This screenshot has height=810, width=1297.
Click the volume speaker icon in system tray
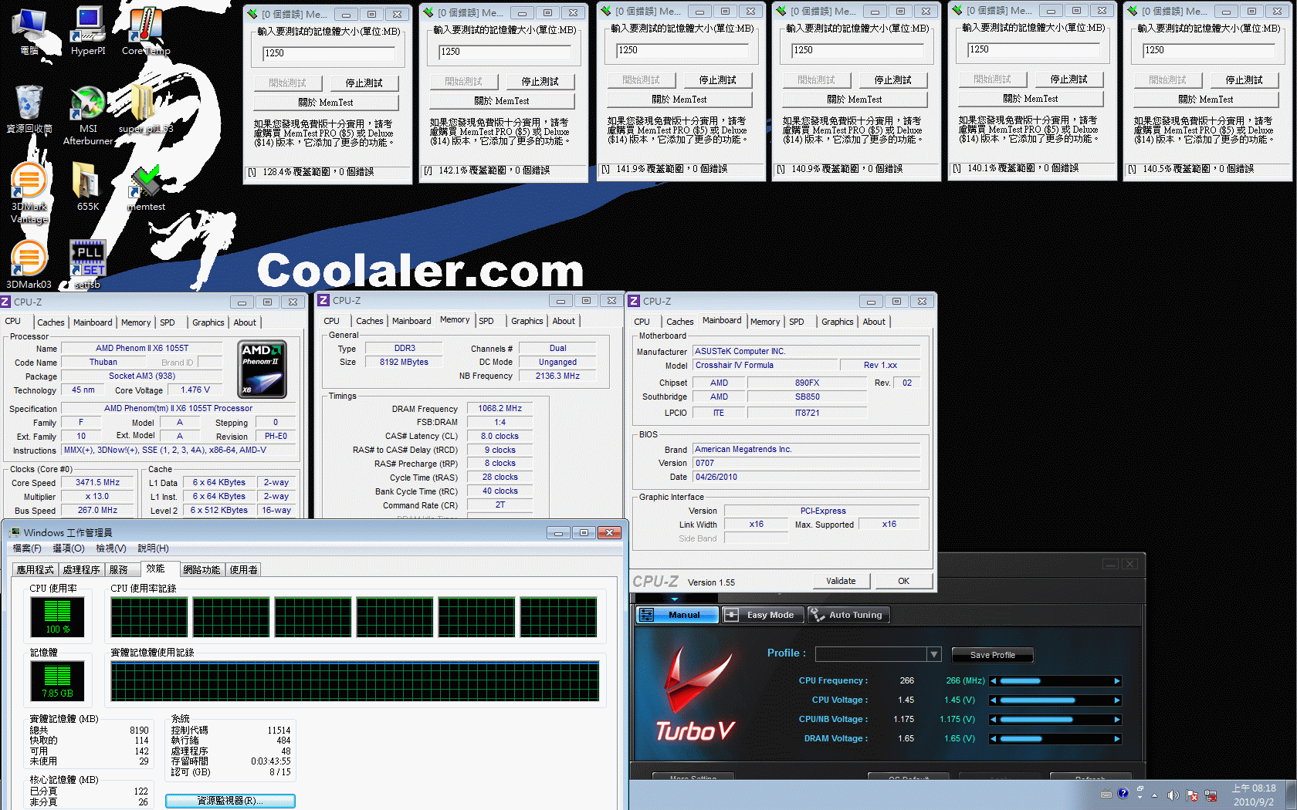coord(1173,795)
